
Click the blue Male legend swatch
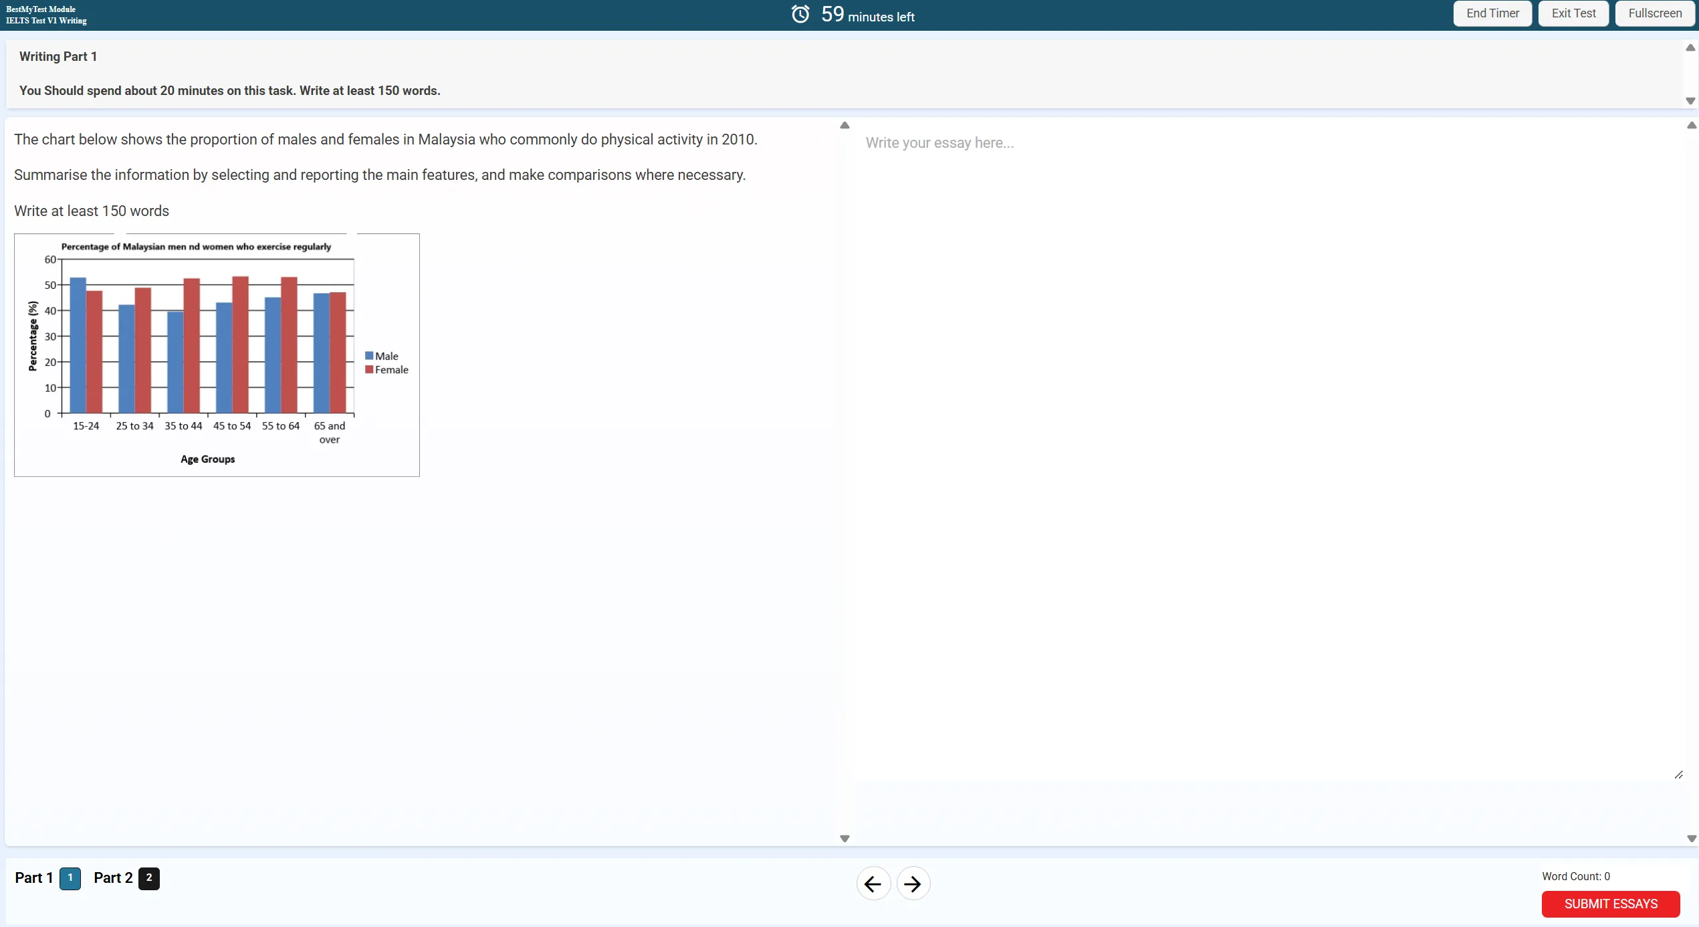(369, 356)
